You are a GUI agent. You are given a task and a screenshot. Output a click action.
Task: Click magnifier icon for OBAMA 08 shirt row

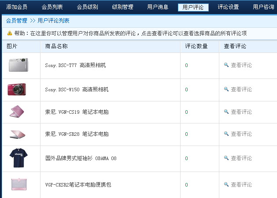226,158
